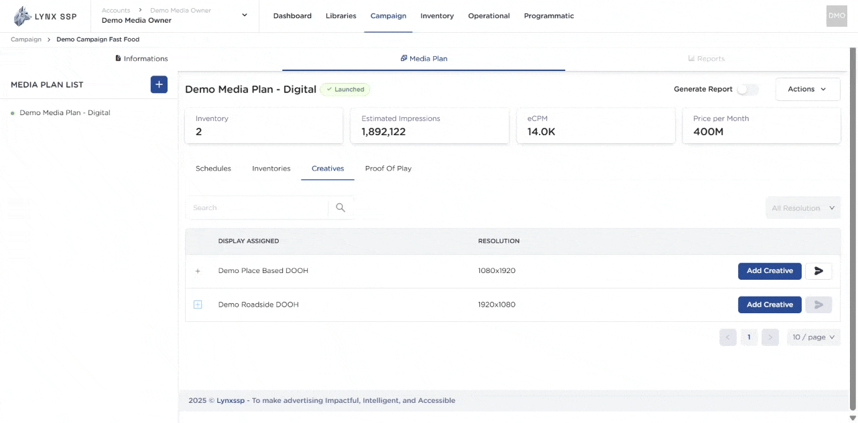
Task: Click the DMO user avatar
Action: [837, 16]
